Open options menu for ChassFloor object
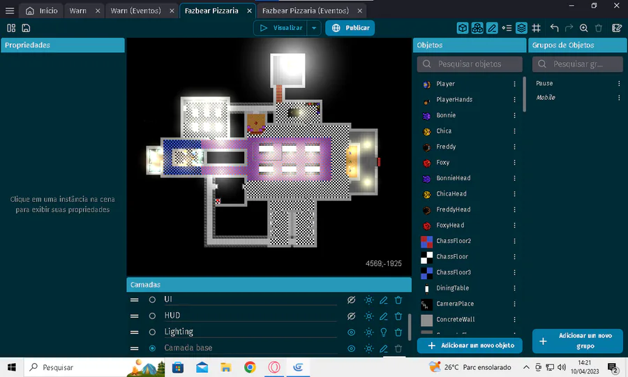The image size is (628, 377). [515, 256]
